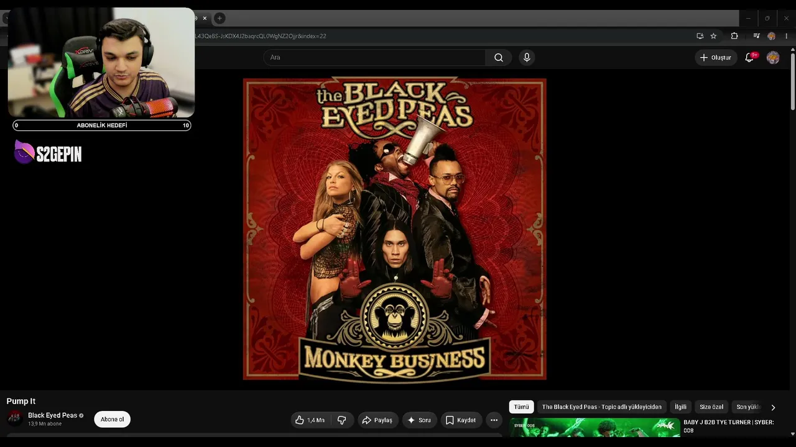Click the Soru ask button
Screen dimensions: 796x447
coord(419,420)
